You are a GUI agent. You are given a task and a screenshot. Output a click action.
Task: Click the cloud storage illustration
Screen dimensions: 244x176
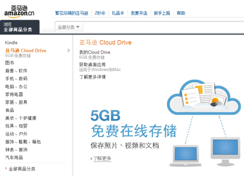click(204, 97)
